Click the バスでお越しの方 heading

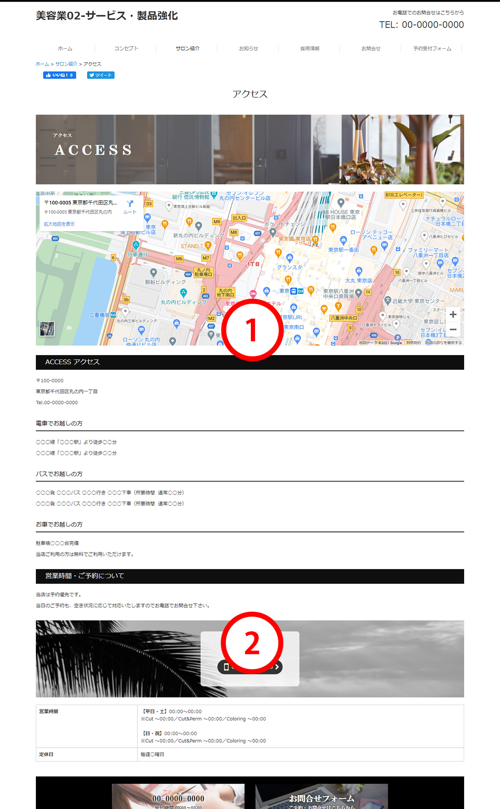tap(59, 474)
